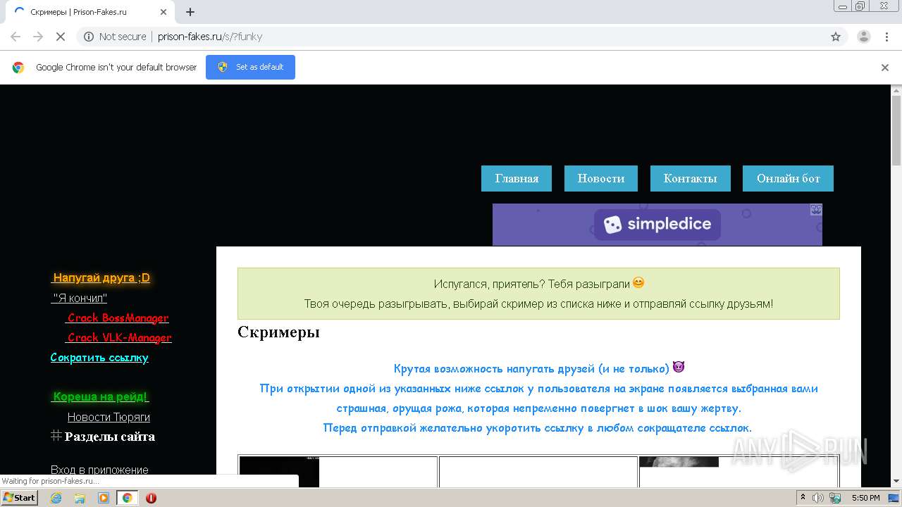Open the Новости menu item

coord(601,178)
